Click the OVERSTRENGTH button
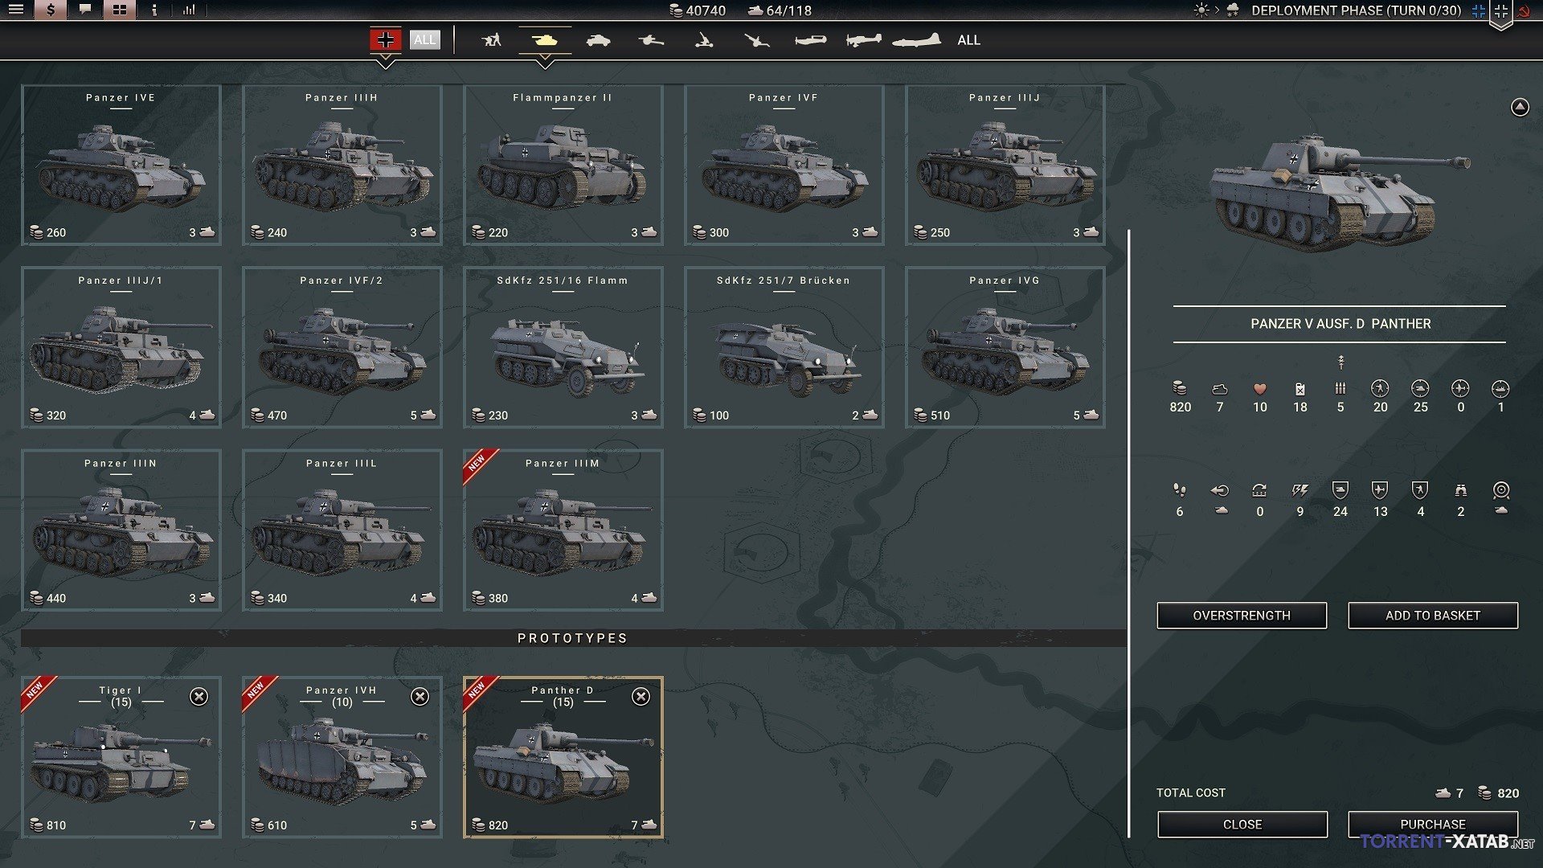The image size is (1543, 868). [1242, 616]
